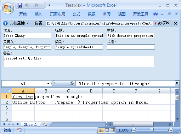Switch to Normal view

point(101,130)
